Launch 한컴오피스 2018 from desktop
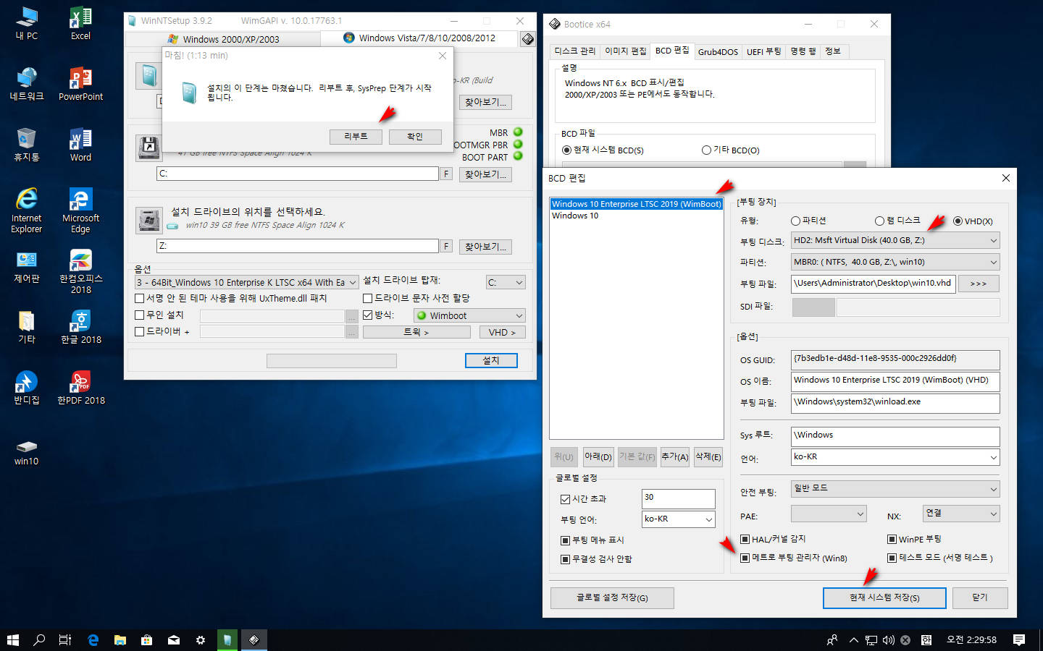Image resolution: width=1043 pixels, height=651 pixels. (80, 271)
